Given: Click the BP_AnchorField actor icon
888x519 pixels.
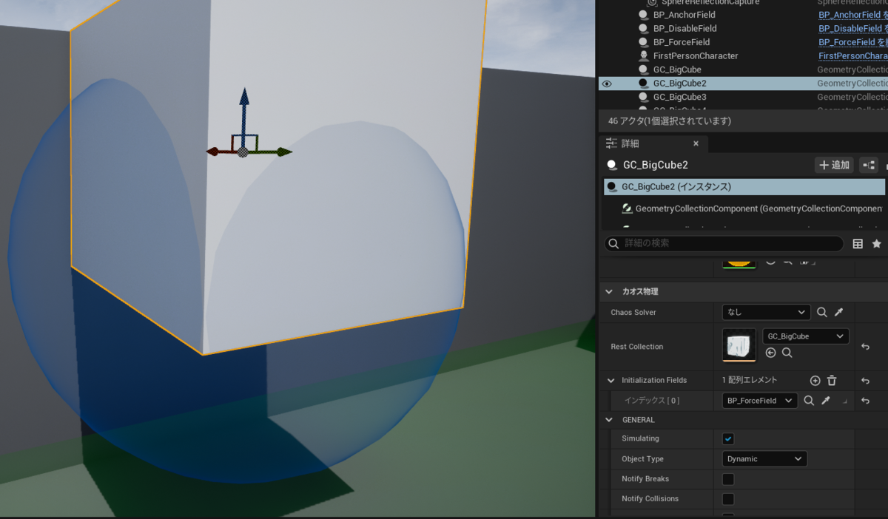Looking at the screenshot, I should pos(643,15).
